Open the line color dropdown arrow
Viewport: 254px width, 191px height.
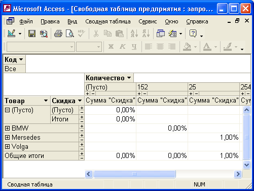click(236, 47)
